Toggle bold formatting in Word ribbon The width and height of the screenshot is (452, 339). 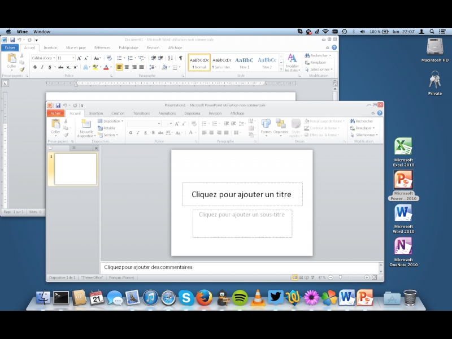pos(35,67)
